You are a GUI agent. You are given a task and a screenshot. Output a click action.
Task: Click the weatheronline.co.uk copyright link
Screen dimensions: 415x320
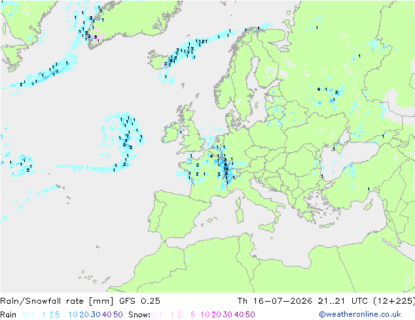click(360, 314)
